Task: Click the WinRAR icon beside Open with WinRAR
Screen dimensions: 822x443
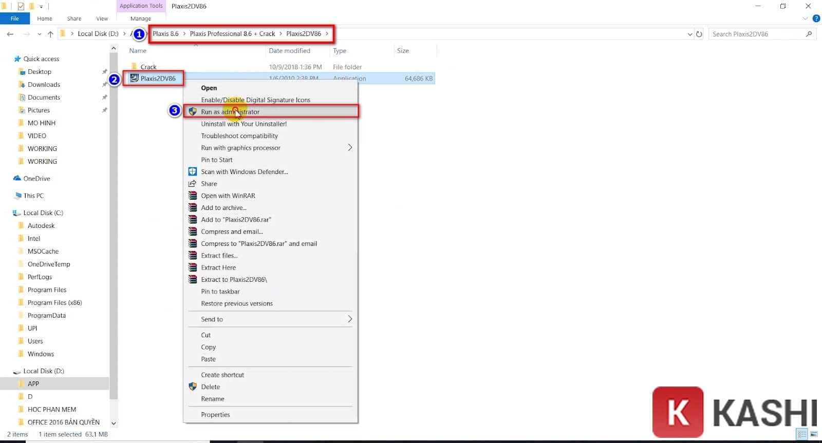Action: coord(193,196)
